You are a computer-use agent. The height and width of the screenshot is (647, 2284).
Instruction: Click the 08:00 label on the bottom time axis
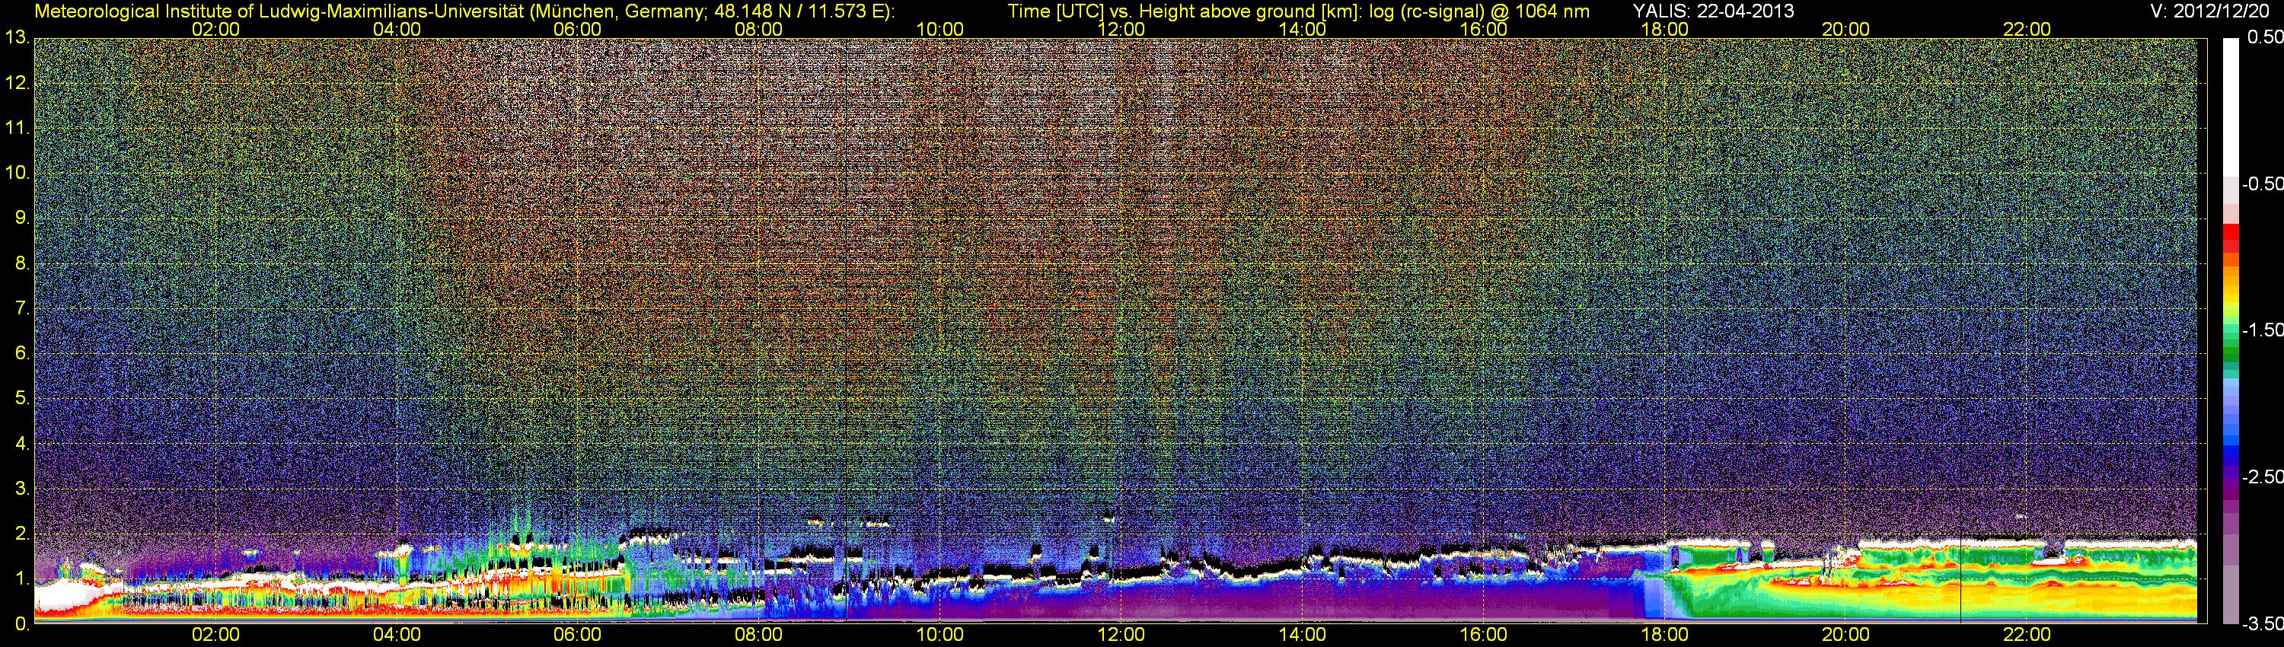[x=759, y=635]
